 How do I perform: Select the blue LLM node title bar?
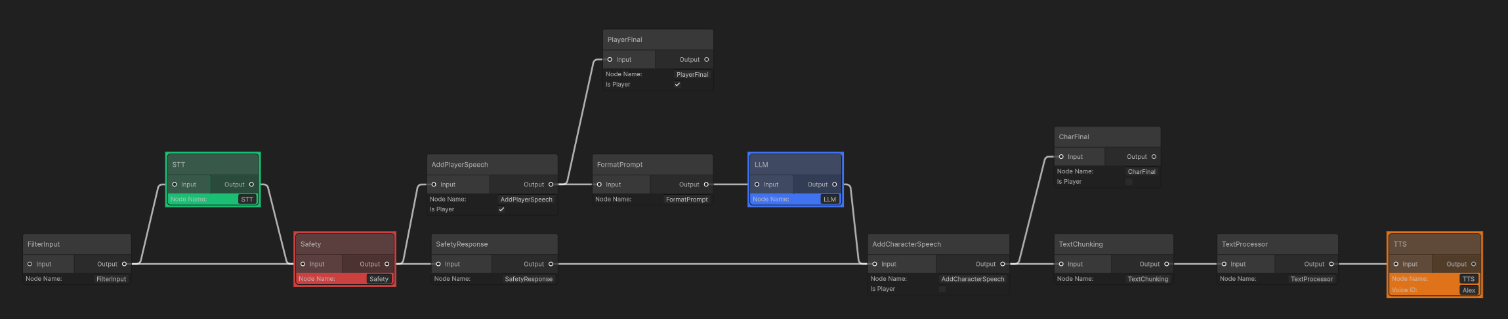pos(796,165)
